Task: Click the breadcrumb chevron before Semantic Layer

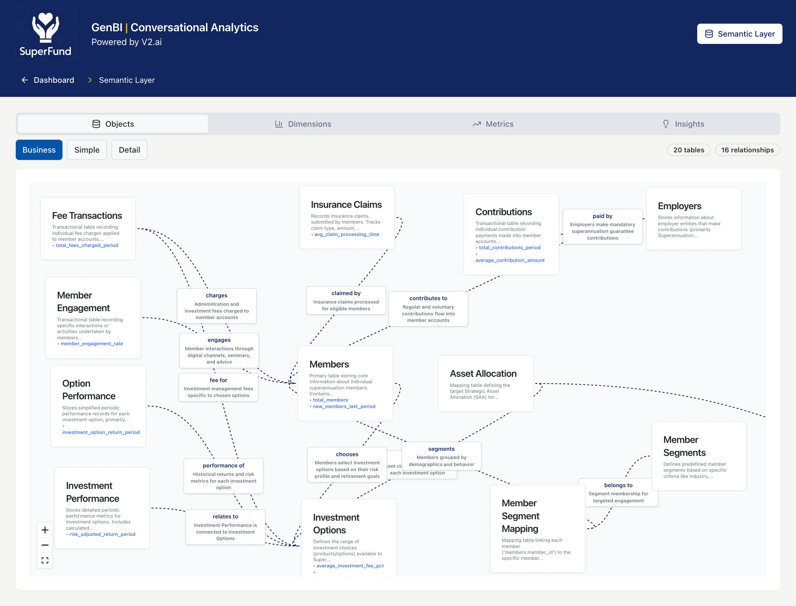Action: pyautogui.click(x=90, y=80)
